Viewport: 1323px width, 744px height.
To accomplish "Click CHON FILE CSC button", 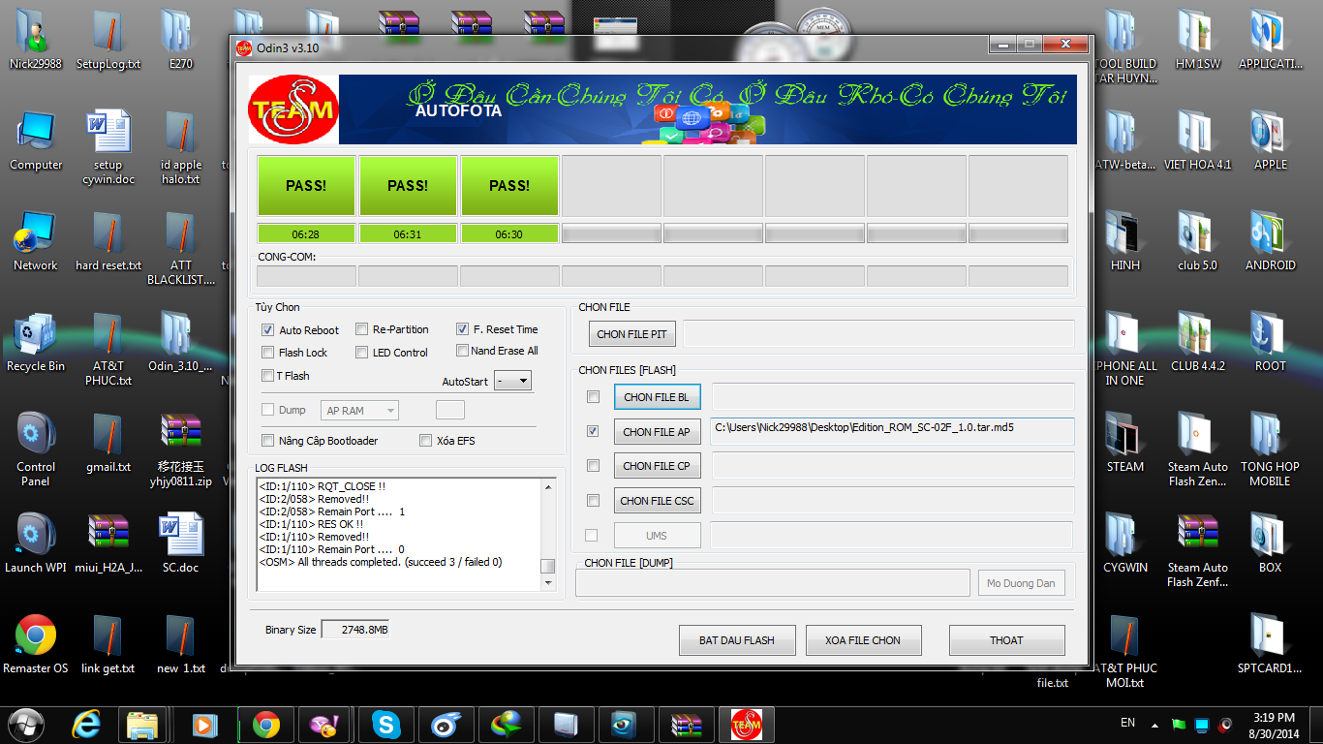I will point(657,501).
